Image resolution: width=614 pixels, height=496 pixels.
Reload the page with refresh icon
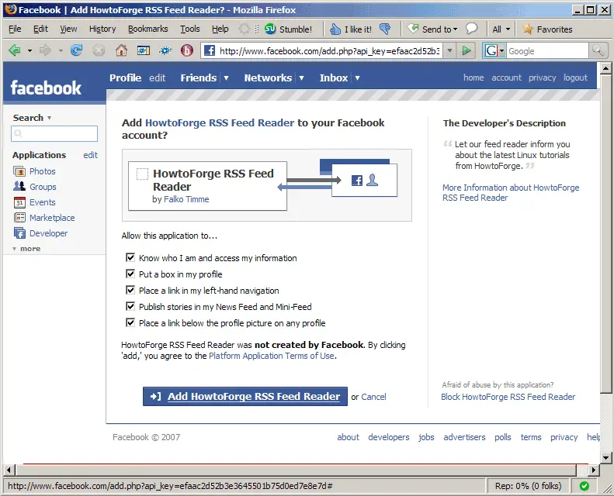point(76,50)
